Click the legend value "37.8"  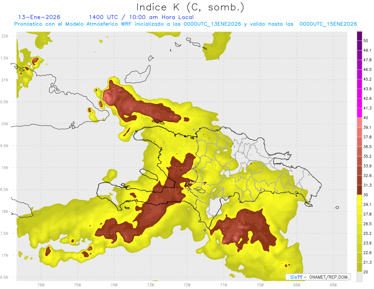click(367, 137)
